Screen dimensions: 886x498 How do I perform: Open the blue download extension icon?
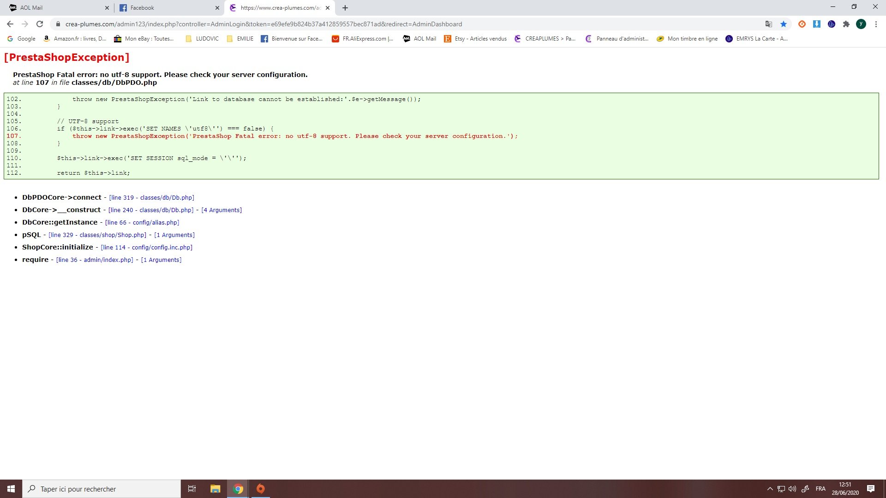coord(817,24)
